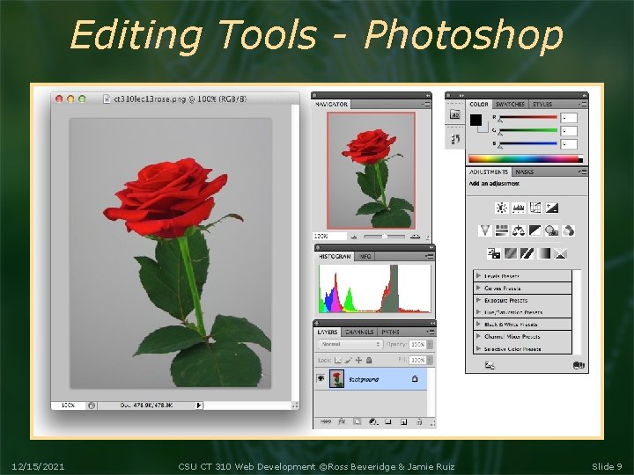The image size is (634, 475).
Task: Open the History panel icon in dock
Action: click(x=455, y=139)
